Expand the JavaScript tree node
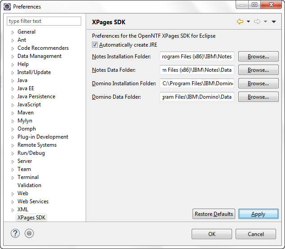The height and width of the screenshot is (249, 285). point(13,105)
